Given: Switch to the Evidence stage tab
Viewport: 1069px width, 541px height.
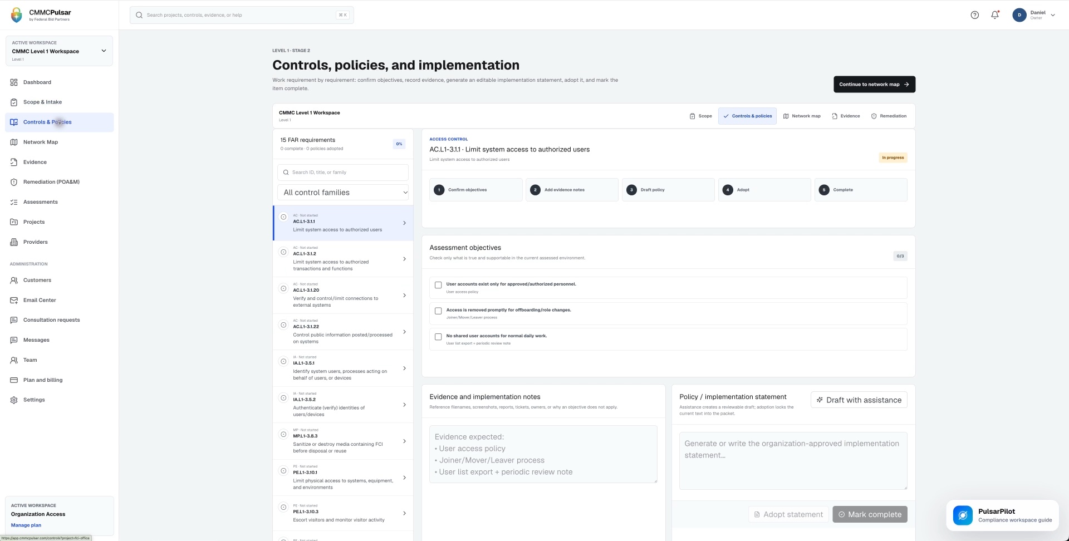Looking at the screenshot, I should coord(846,116).
